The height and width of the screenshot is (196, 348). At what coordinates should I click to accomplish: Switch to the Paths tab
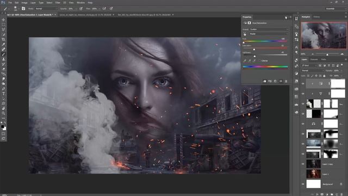click(x=324, y=59)
